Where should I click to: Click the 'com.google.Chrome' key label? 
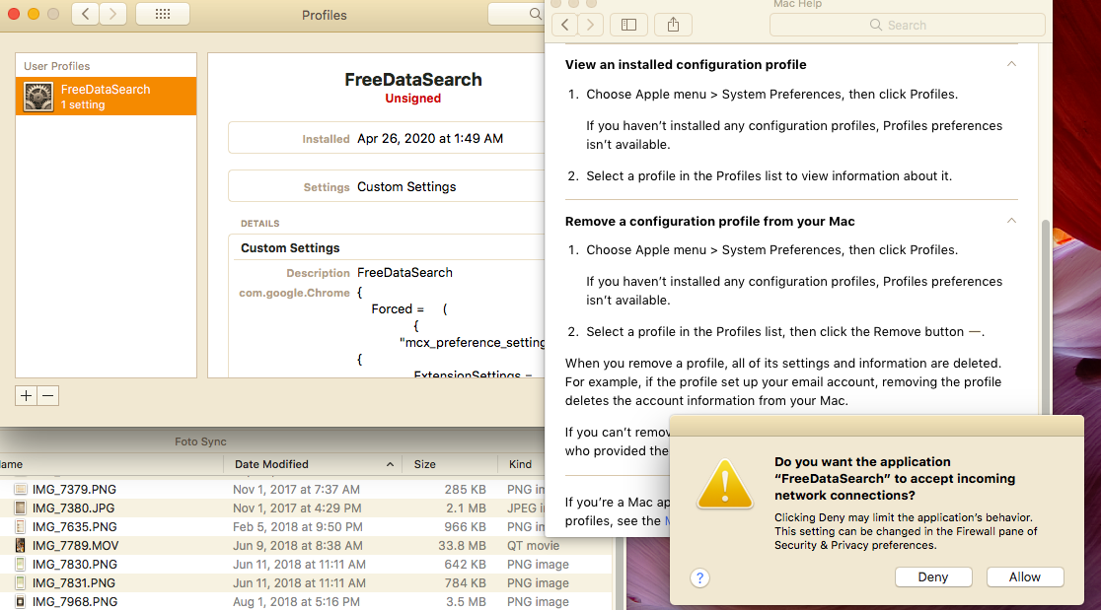294,293
